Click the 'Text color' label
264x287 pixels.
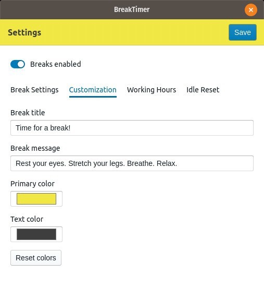coord(27,219)
